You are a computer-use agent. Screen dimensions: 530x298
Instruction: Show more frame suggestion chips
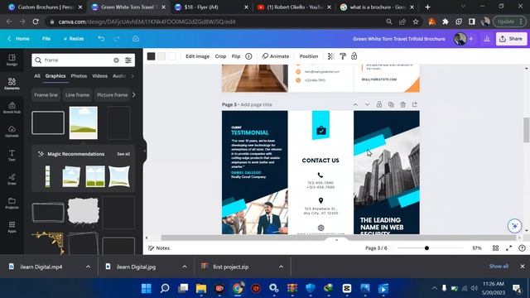coord(134,95)
